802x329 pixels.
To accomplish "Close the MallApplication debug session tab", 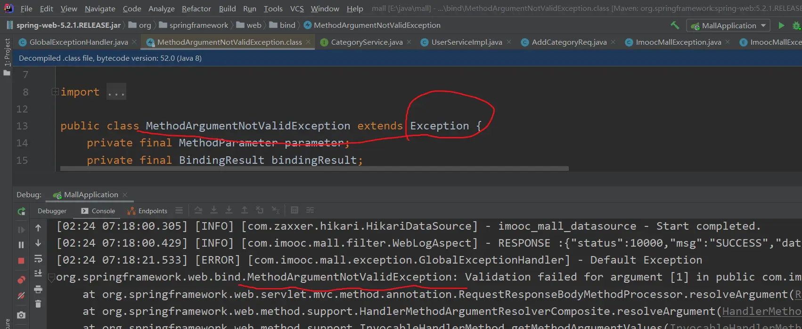I will (125, 195).
